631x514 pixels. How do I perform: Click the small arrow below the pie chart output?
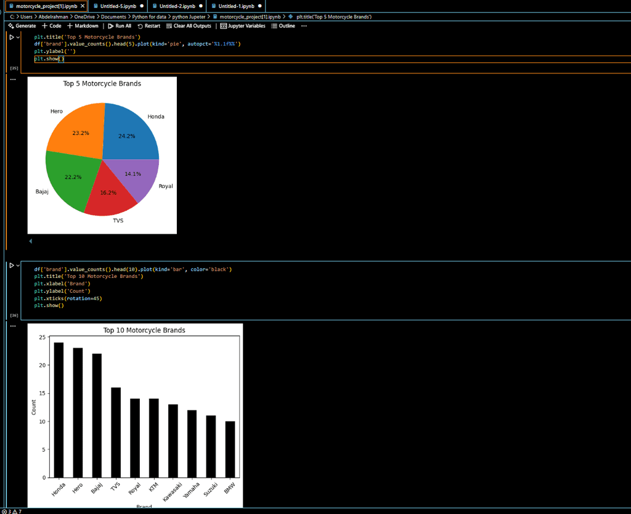(31, 241)
